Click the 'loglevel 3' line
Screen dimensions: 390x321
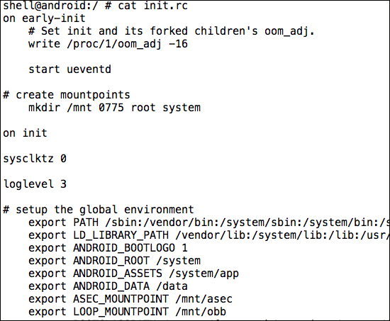(35, 184)
